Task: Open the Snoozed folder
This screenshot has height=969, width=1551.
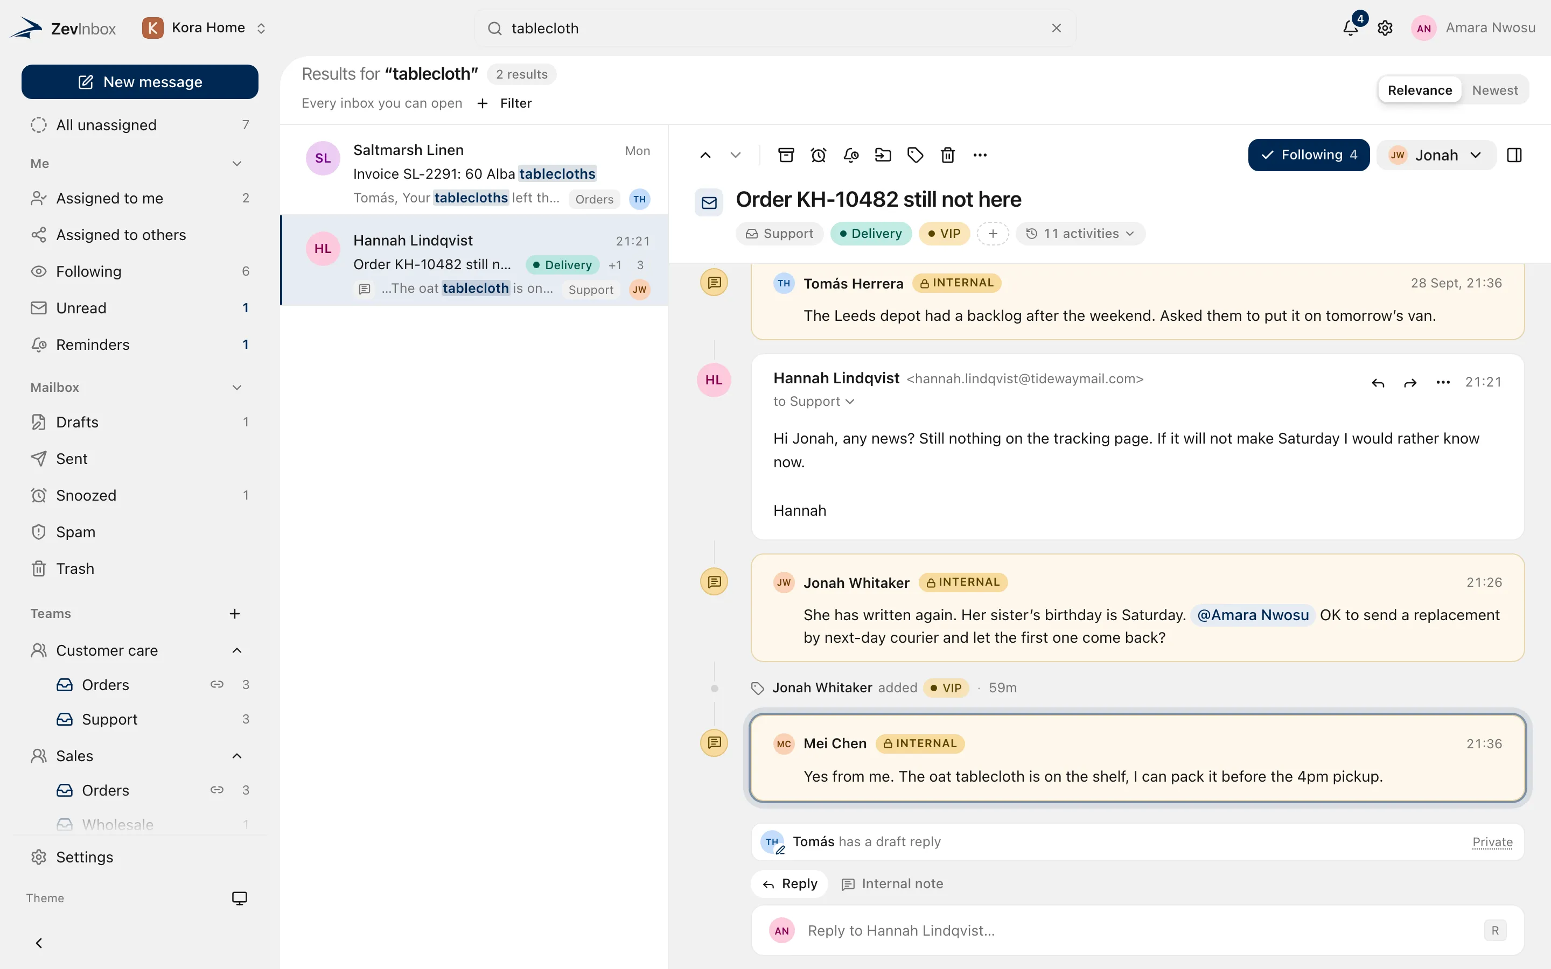Action: 139,495
